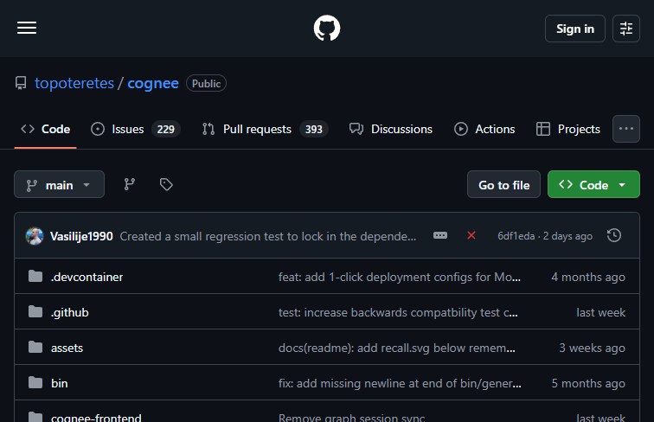Screen dimensions: 654x422
Task: Show more repository tabs with ellipsis
Action: (x=625, y=129)
